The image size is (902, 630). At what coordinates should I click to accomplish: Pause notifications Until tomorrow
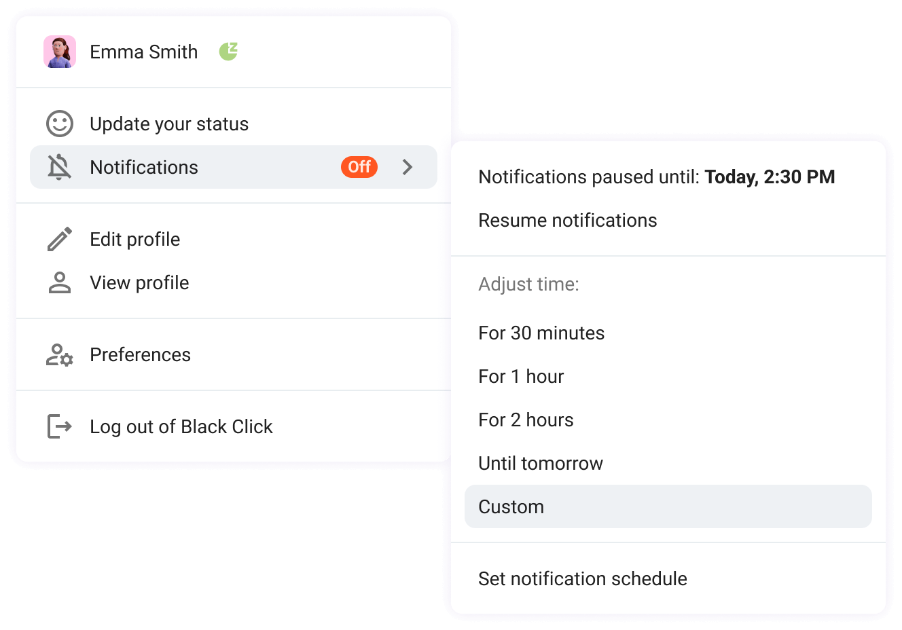click(541, 464)
